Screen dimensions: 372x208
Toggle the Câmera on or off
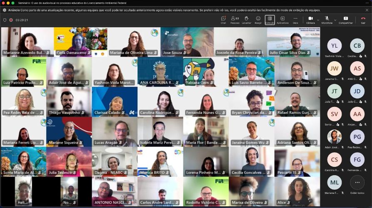click(310, 20)
